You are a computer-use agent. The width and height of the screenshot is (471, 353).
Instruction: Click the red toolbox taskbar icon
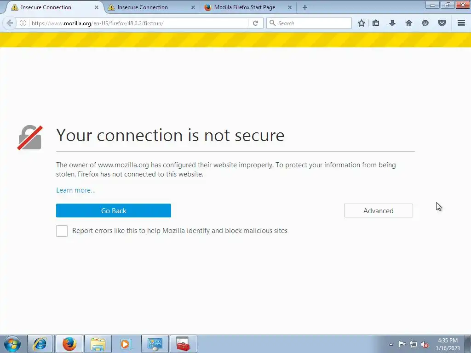[x=183, y=344]
